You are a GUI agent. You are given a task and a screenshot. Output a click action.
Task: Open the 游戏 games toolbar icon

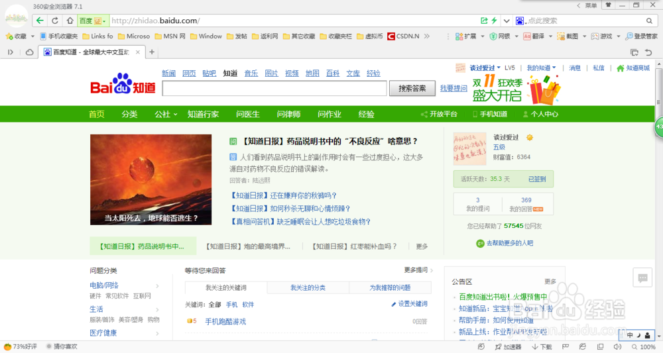602,36
